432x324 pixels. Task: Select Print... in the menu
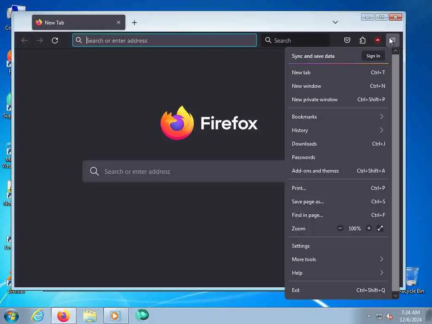pyautogui.click(x=338, y=188)
